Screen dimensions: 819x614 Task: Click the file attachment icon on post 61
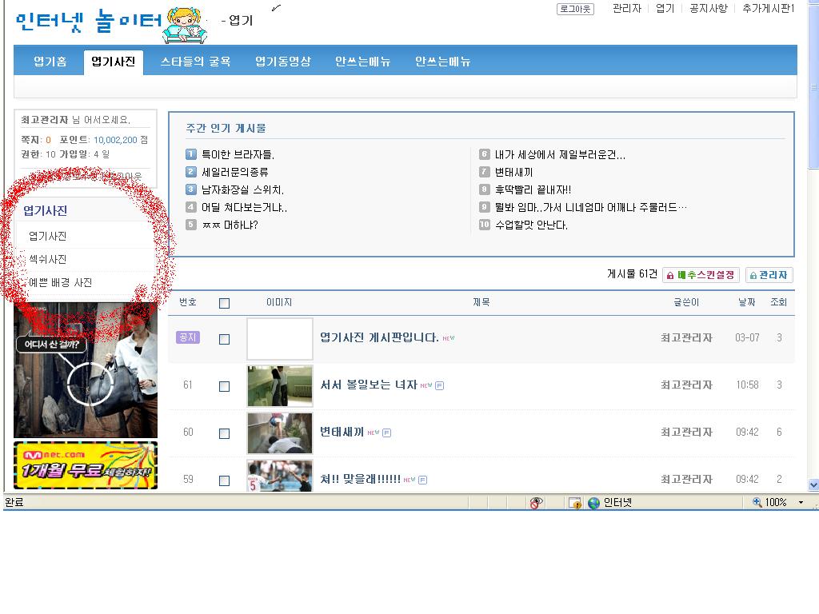click(x=440, y=386)
